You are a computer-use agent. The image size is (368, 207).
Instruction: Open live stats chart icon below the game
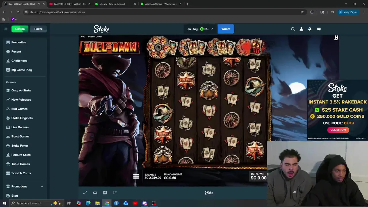[105, 193]
